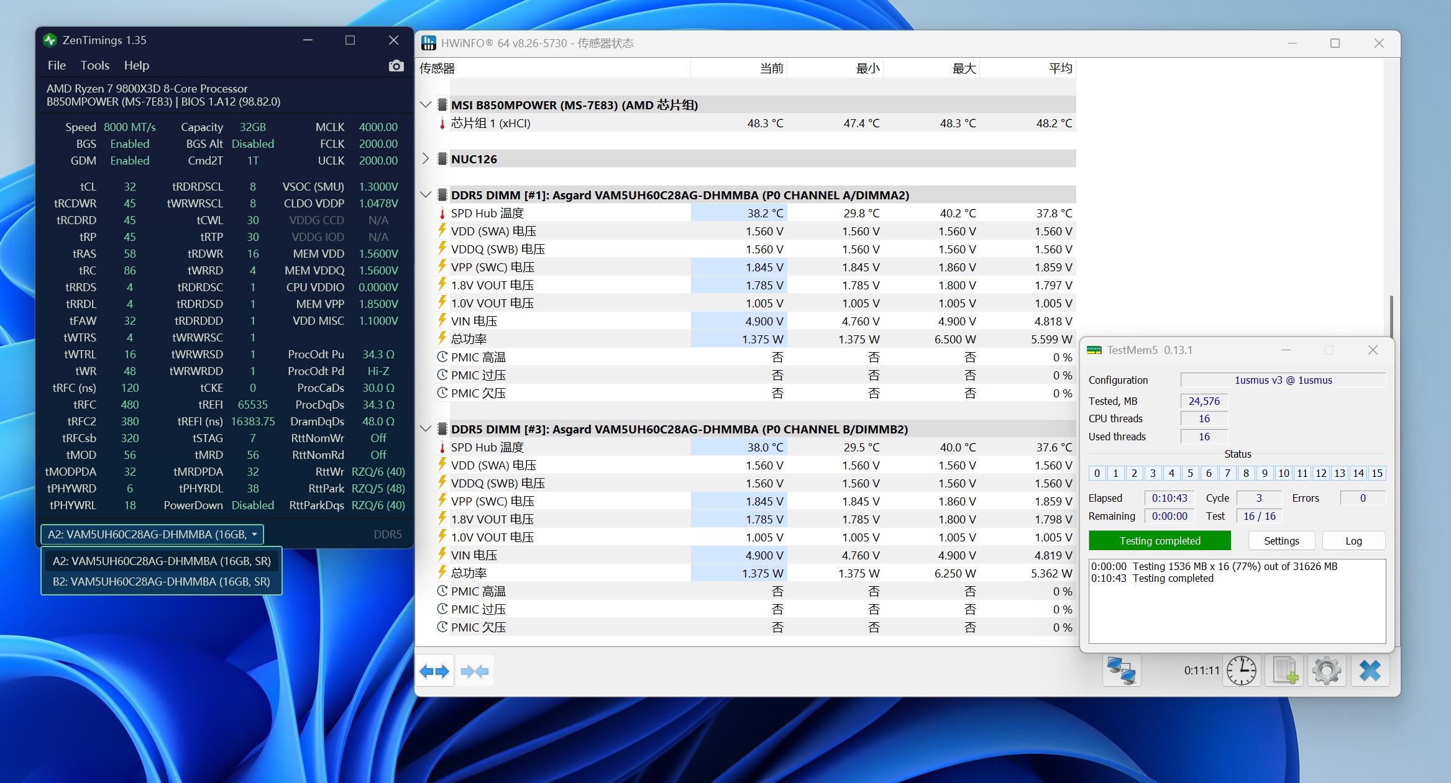Open the Log in TestMem5
The width and height of the screenshot is (1451, 783).
coord(1353,540)
